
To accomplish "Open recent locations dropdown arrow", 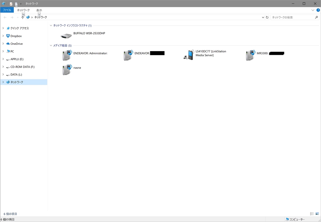I will [18, 18].
